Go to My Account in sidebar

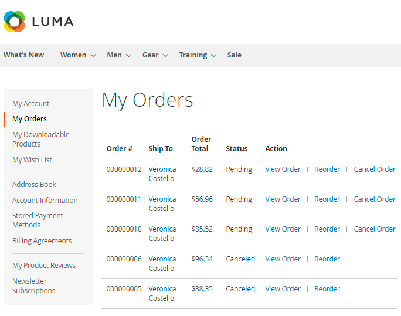pyautogui.click(x=31, y=104)
